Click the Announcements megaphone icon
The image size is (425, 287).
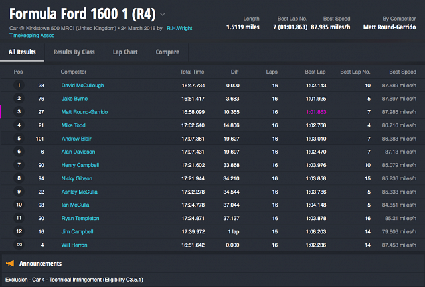coord(10,264)
